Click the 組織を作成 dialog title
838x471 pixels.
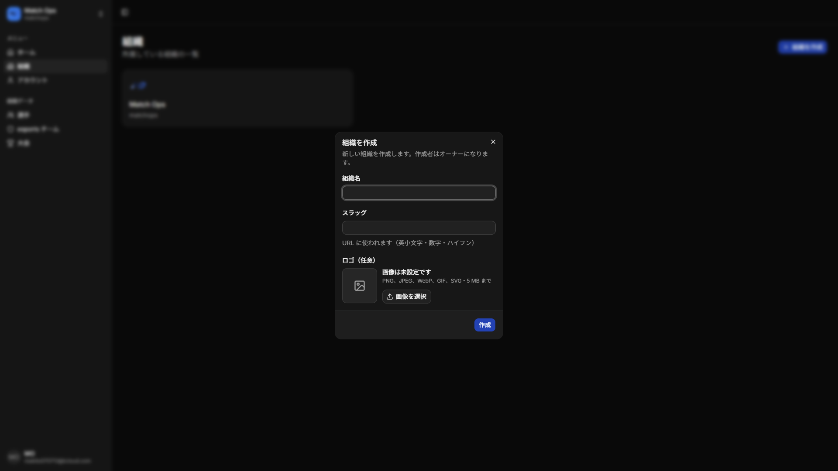click(x=360, y=143)
